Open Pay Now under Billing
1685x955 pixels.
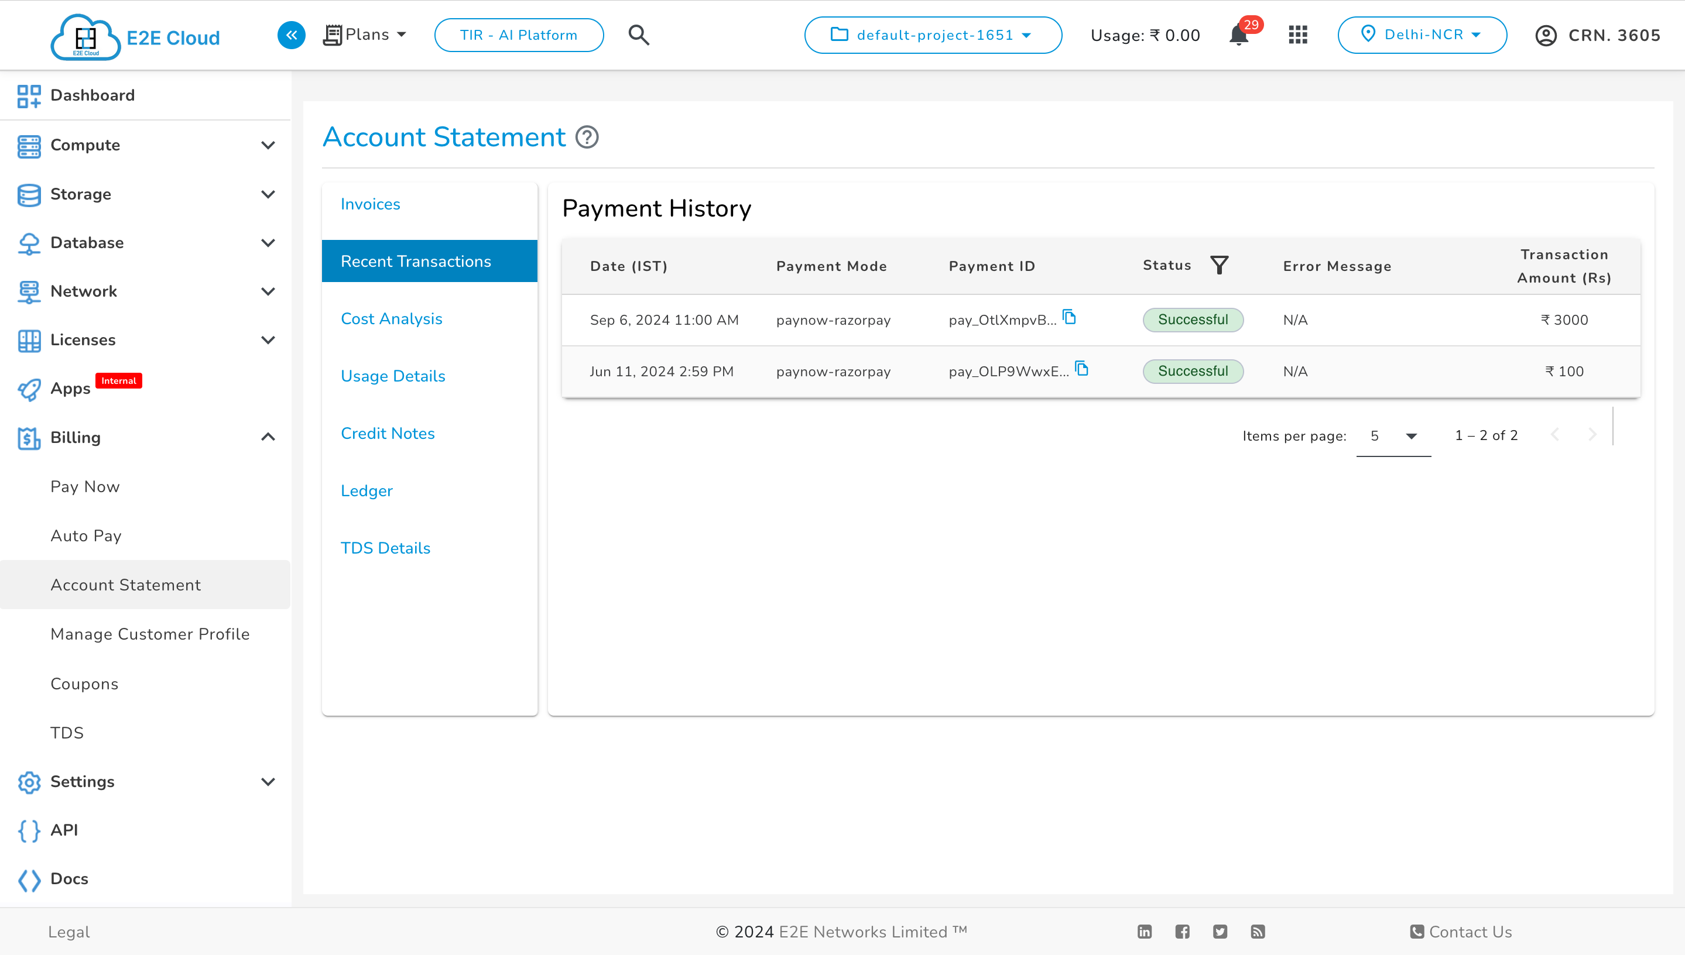tap(85, 487)
